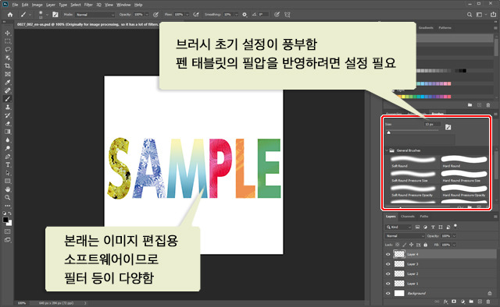Toggle pressure for opacity button
This screenshot has height=307, width=500.
155,15
